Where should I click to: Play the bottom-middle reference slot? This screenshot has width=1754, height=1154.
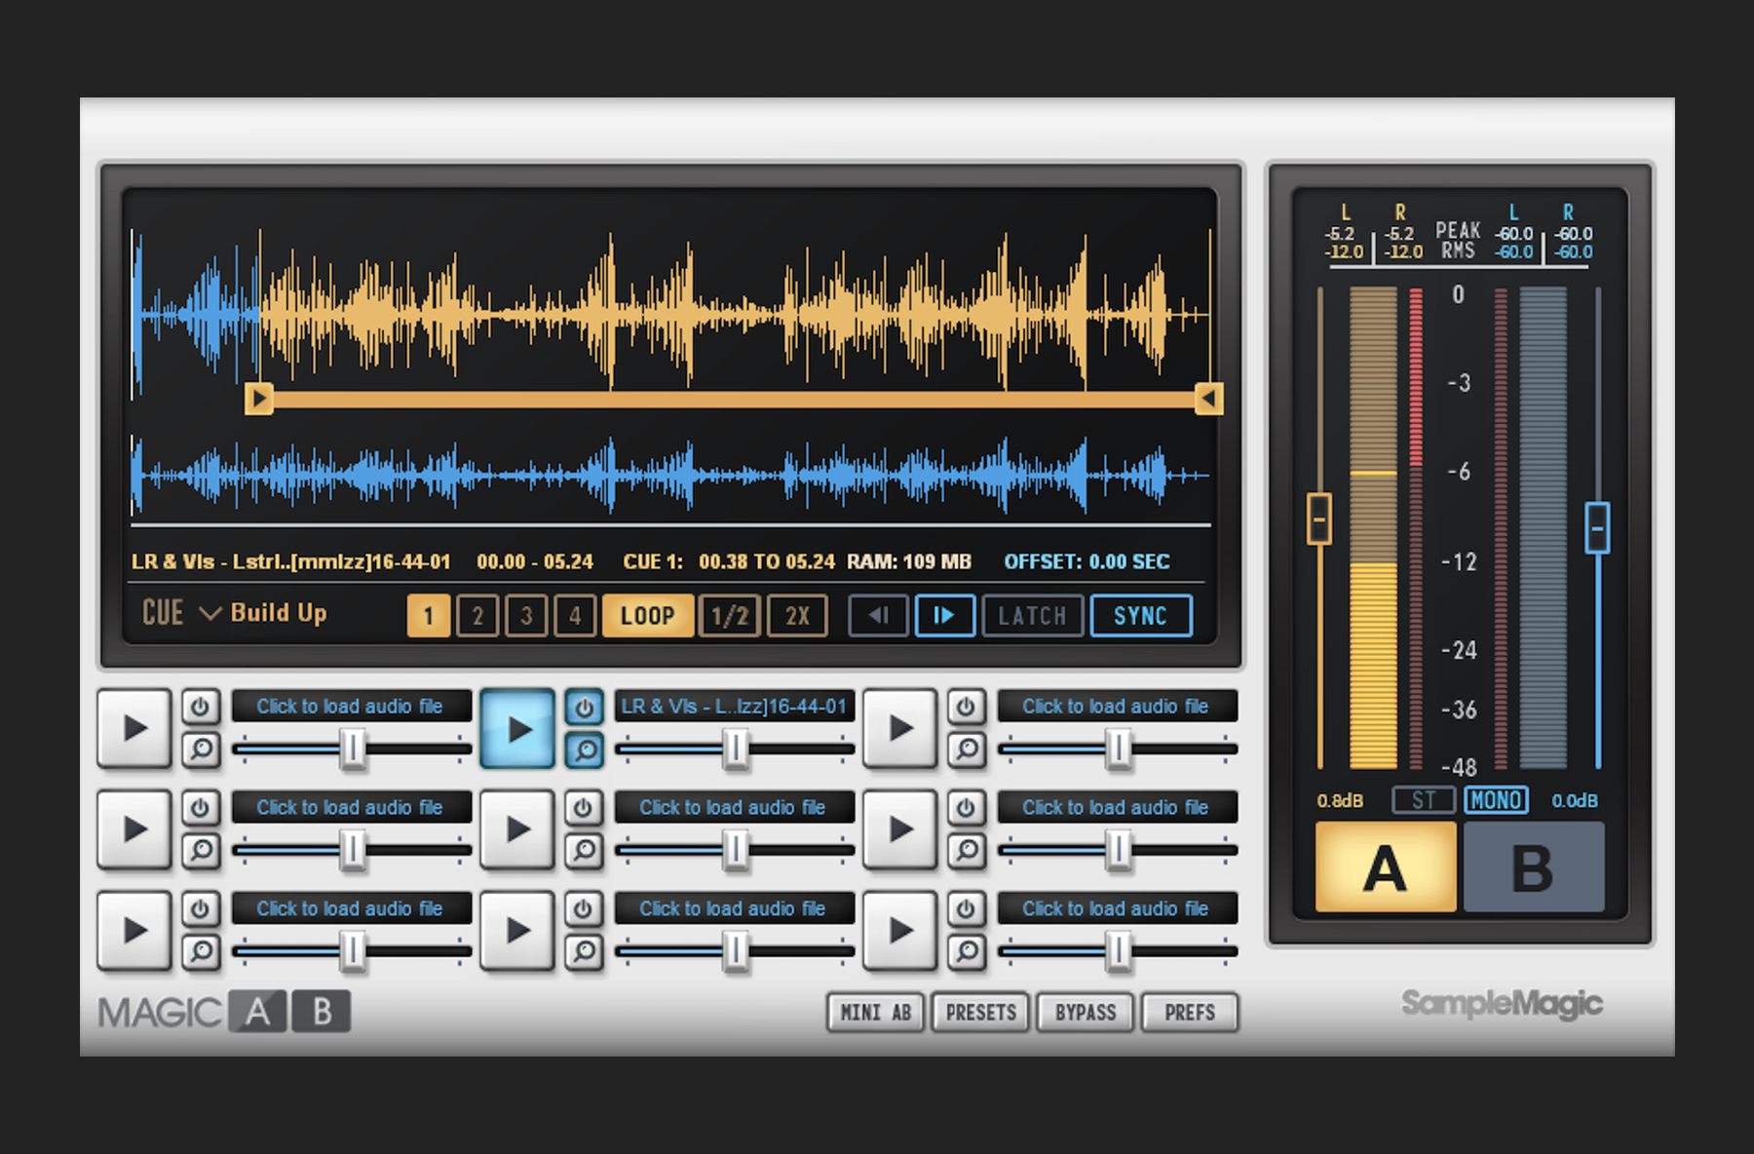[517, 931]
